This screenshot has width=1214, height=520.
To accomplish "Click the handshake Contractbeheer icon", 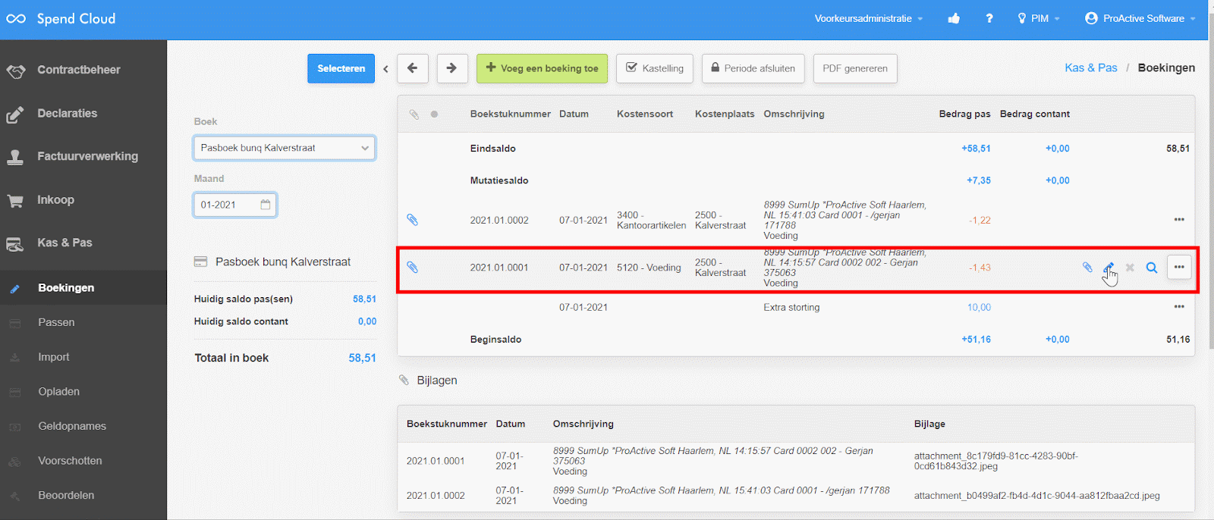I will 15,71.
